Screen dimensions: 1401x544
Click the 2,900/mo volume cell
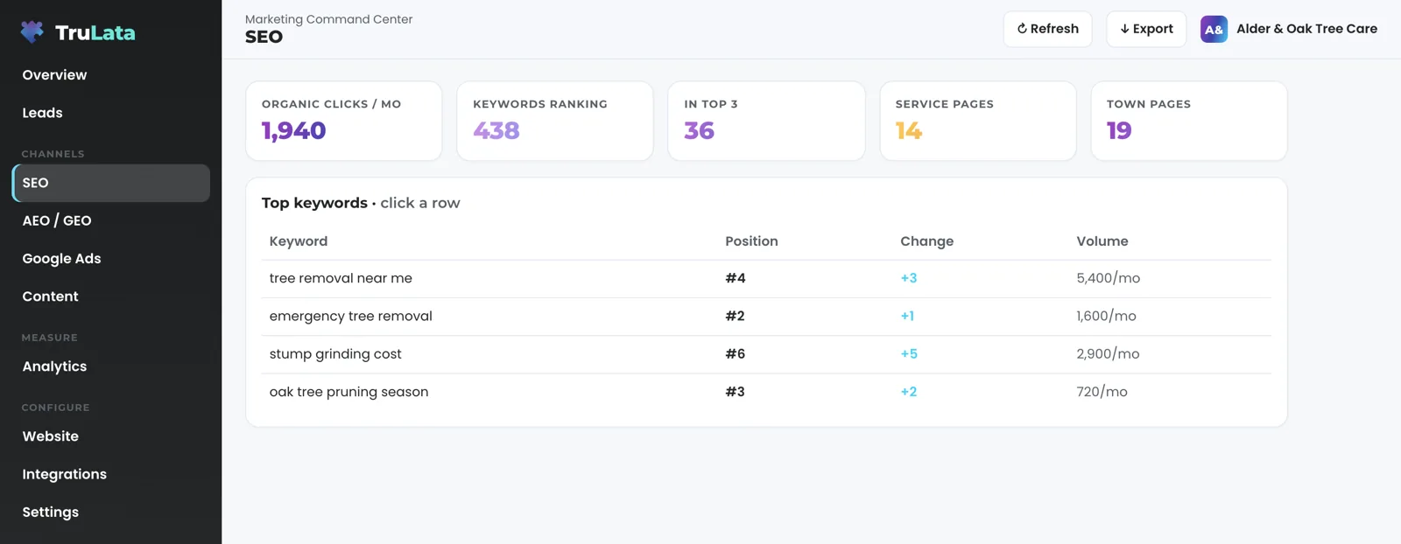[1108, 354]
